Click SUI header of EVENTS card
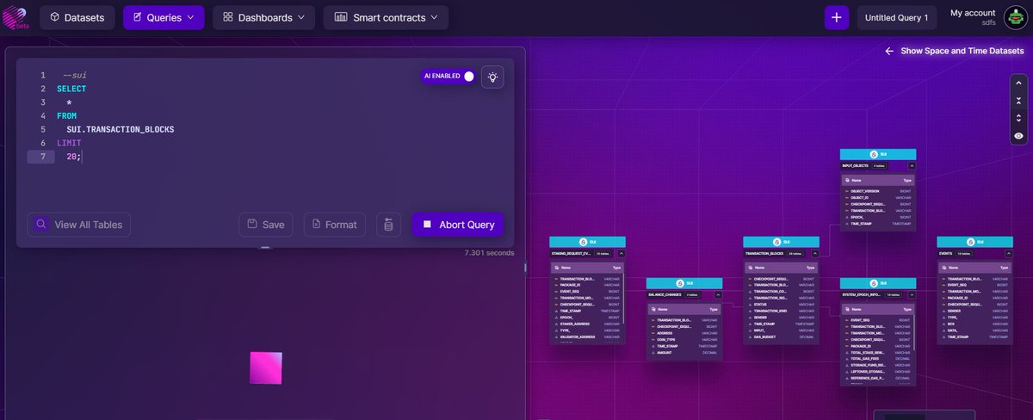 [x=974, y=242]
